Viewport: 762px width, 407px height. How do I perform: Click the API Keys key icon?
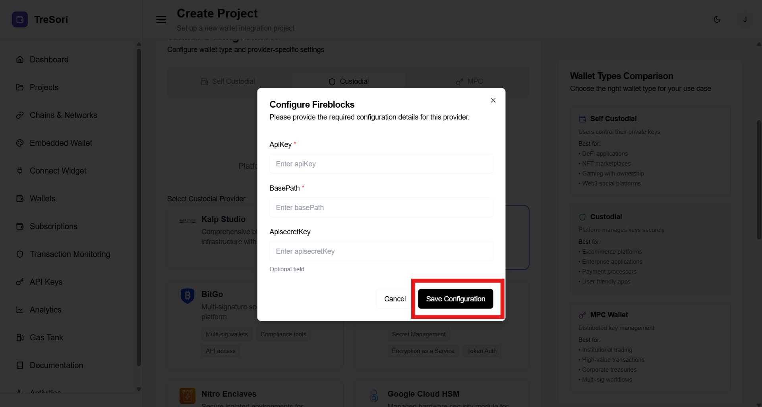20,282
